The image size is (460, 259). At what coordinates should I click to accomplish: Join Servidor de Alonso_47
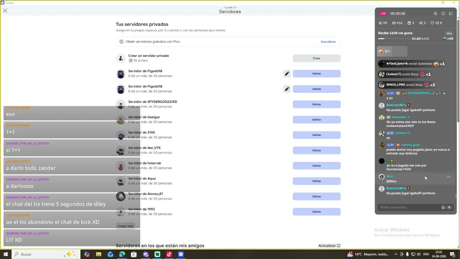coord(317,196)
